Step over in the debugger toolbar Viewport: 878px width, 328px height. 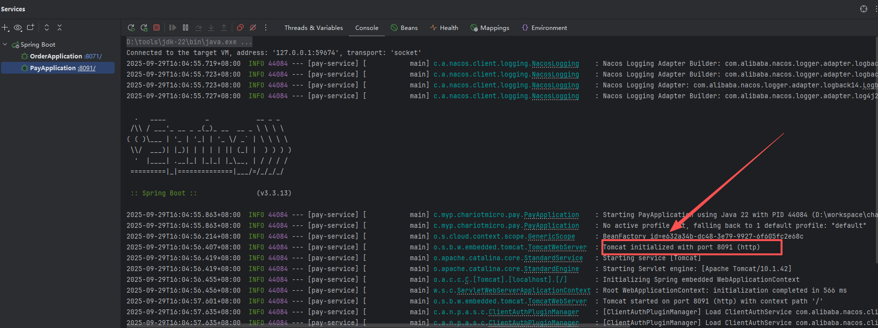coord(198,27)
